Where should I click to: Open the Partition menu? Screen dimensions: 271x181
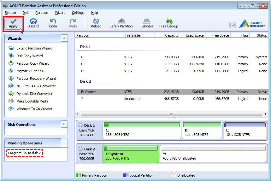(x=42, y=13)
